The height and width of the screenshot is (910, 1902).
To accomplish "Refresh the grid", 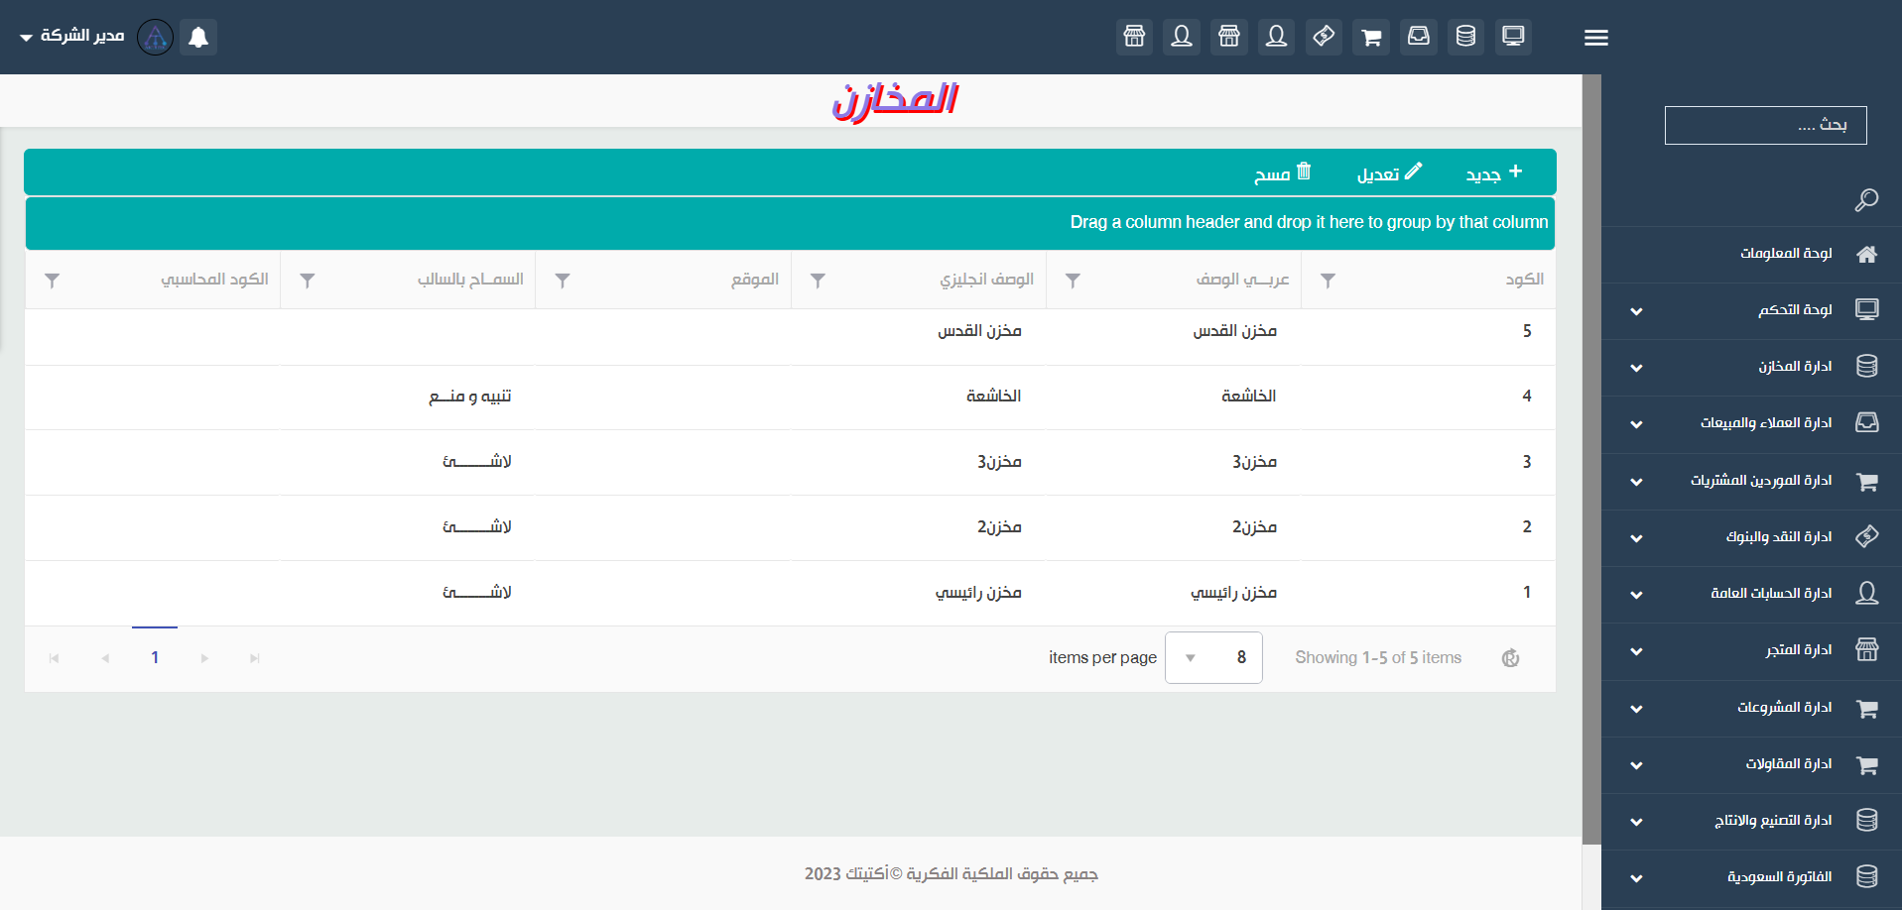I will click(x=1510, y=658).
